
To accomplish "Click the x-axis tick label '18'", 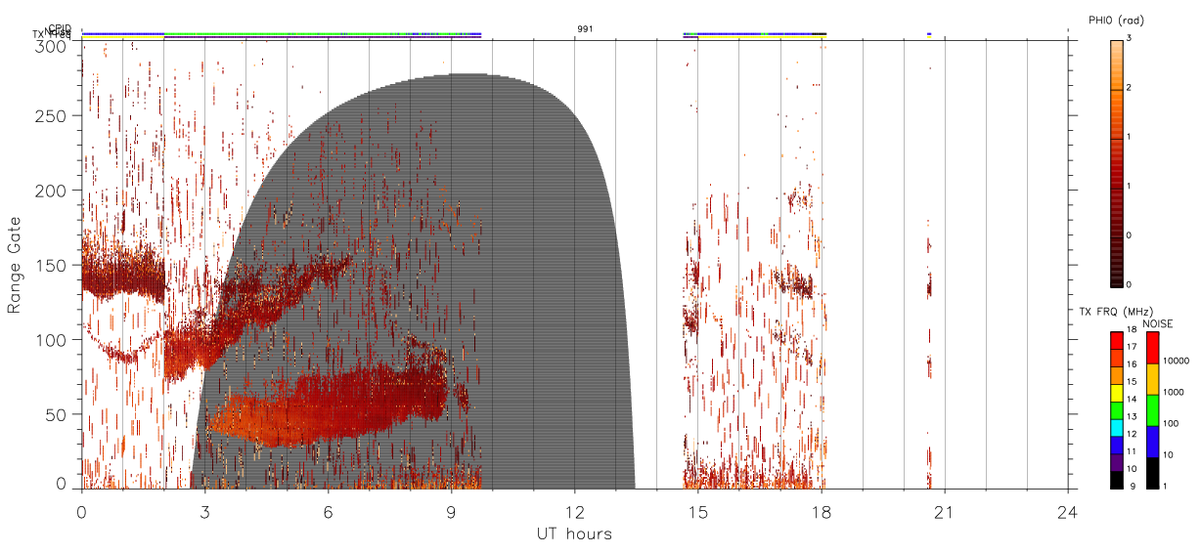I will [821, 511].
